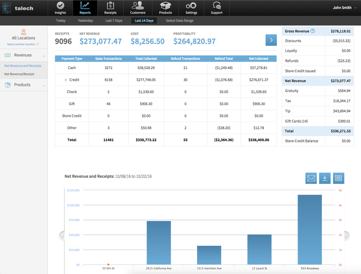Click the blue next arrow button
The height and width of the screenshot is (274, 361).
271,40
